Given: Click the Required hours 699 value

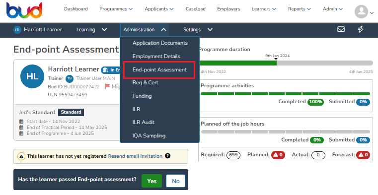Looking at the screenshot, I should 233,155.
